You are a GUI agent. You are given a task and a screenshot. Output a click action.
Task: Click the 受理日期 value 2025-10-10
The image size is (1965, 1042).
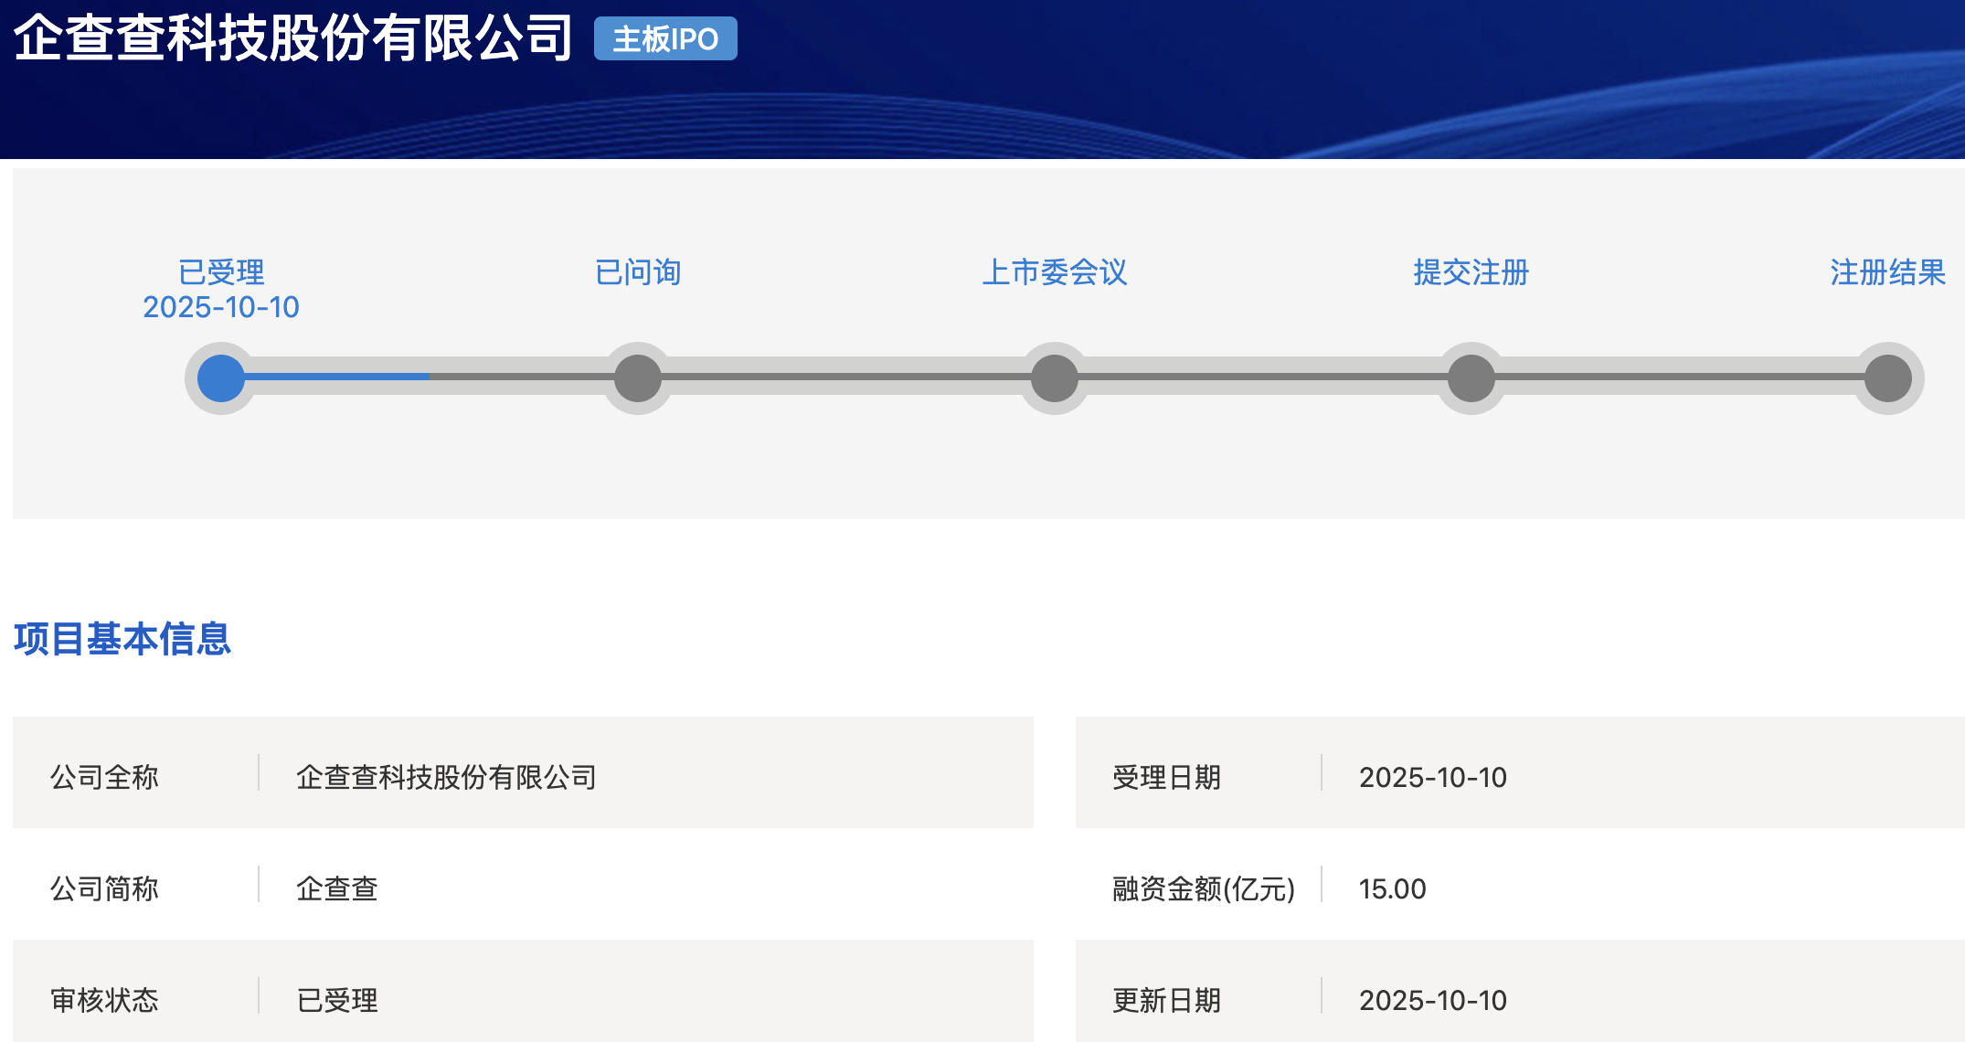(x=1432, y=777)
